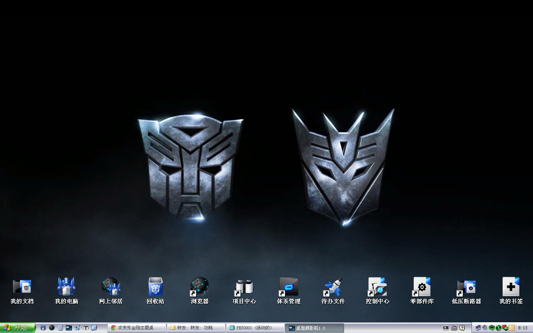Select the 零部件库 gear icon

point(422,287)
